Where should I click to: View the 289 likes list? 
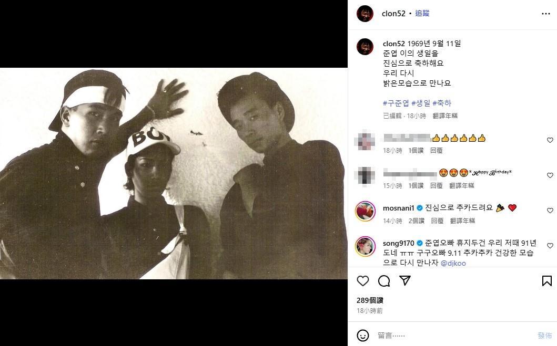(370, 300)
